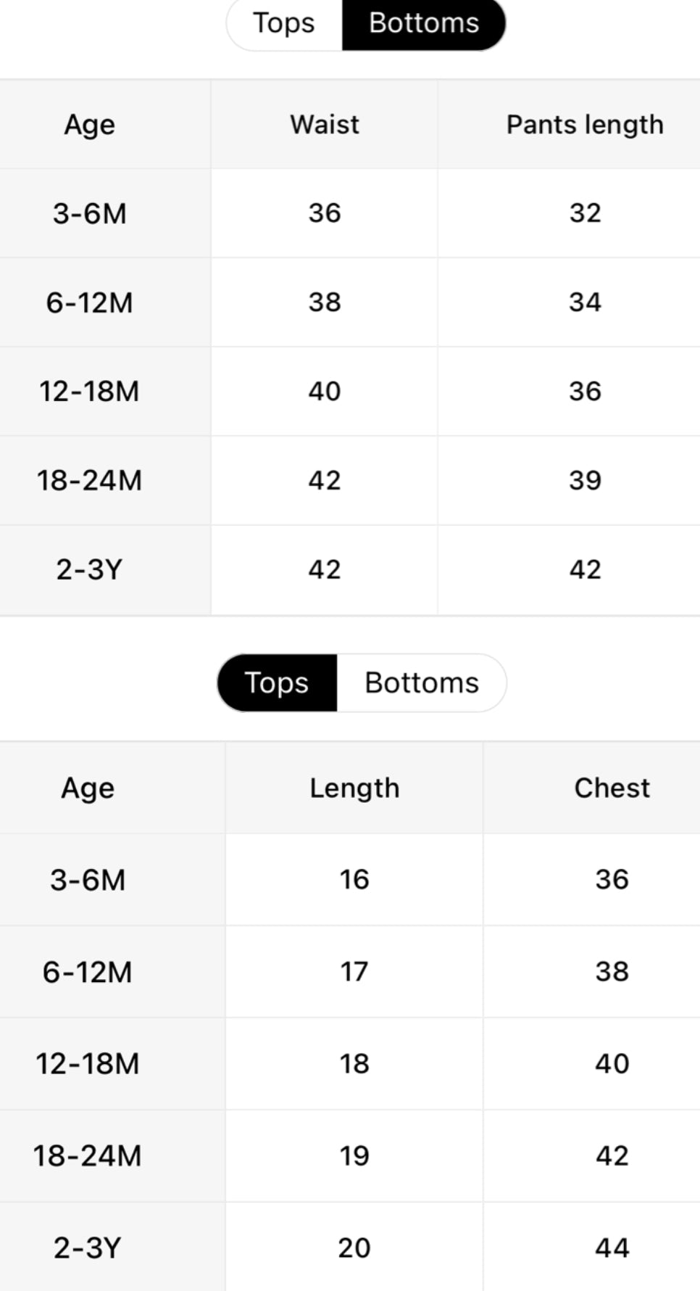Switch to Bottoms tab in lower size chart
700x1291 pixels.
tap(421, 682)
